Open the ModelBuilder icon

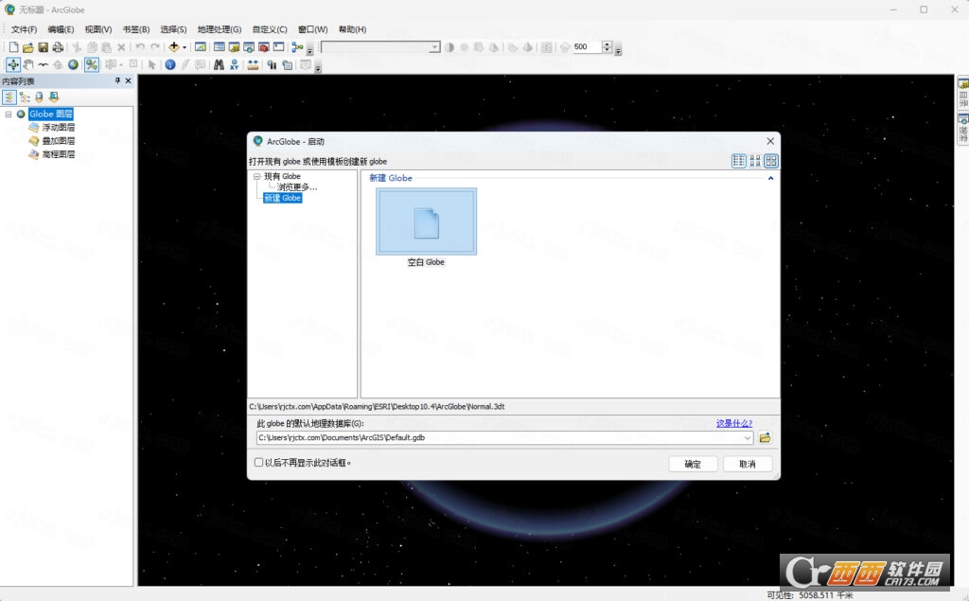pos(297,47)
